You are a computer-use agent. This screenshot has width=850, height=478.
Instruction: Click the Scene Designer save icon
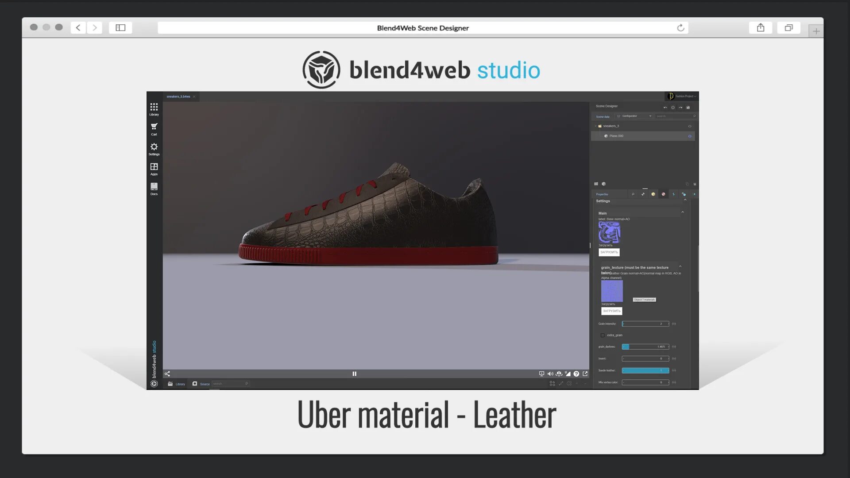coord(688,108)
